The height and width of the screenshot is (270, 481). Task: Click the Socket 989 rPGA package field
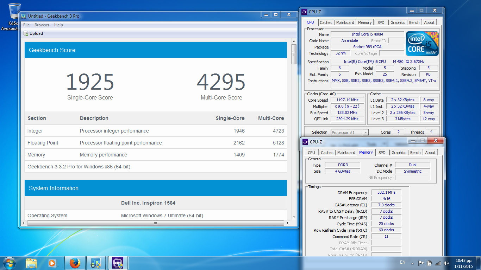[x=367, y=47]
